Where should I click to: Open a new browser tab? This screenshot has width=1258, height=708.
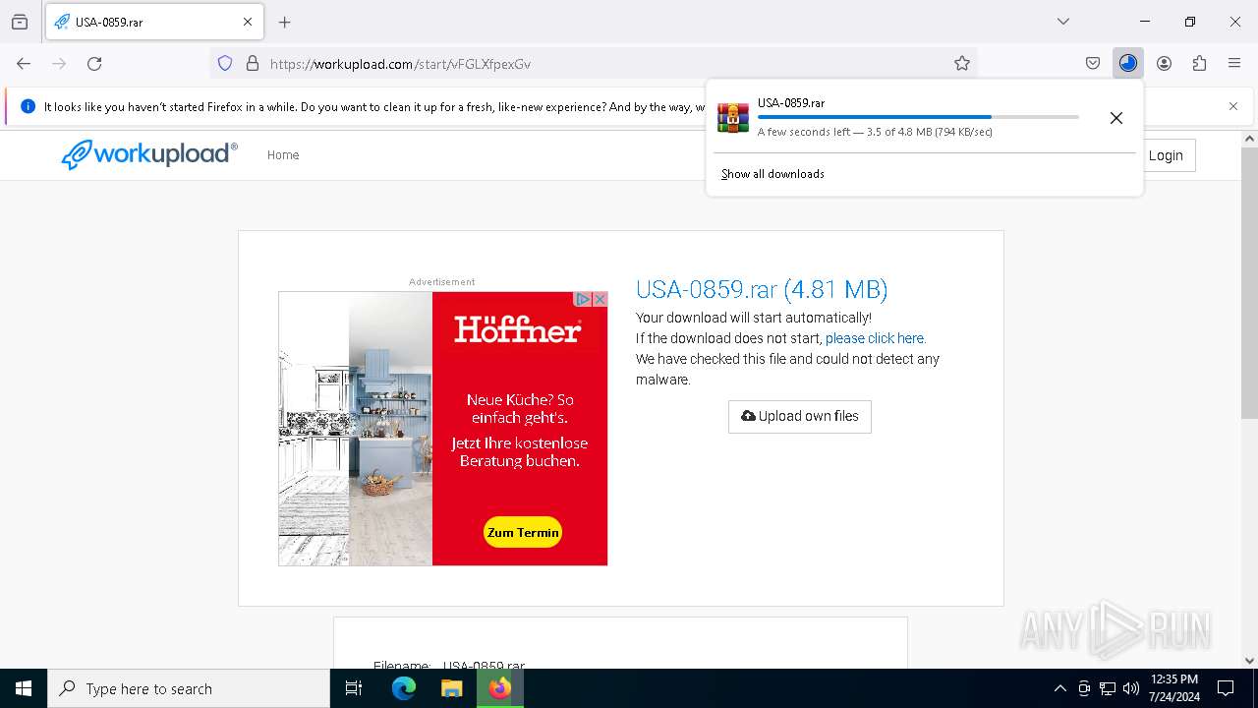tap(285, 22)
